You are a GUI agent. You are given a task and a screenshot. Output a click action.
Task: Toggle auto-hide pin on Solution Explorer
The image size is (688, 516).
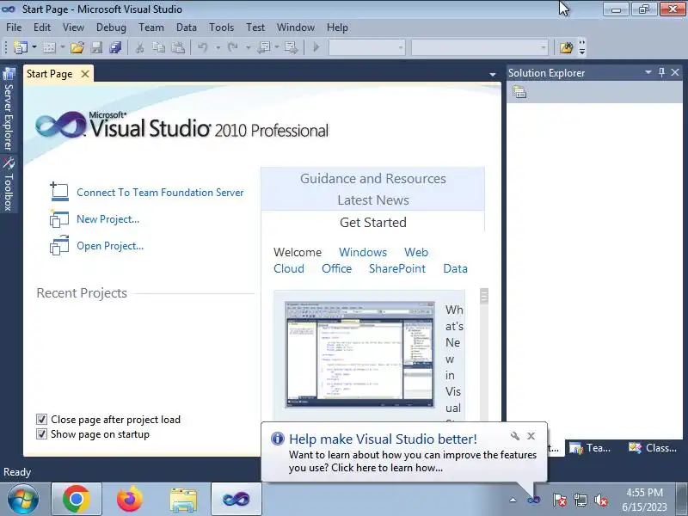click(661, 72)
